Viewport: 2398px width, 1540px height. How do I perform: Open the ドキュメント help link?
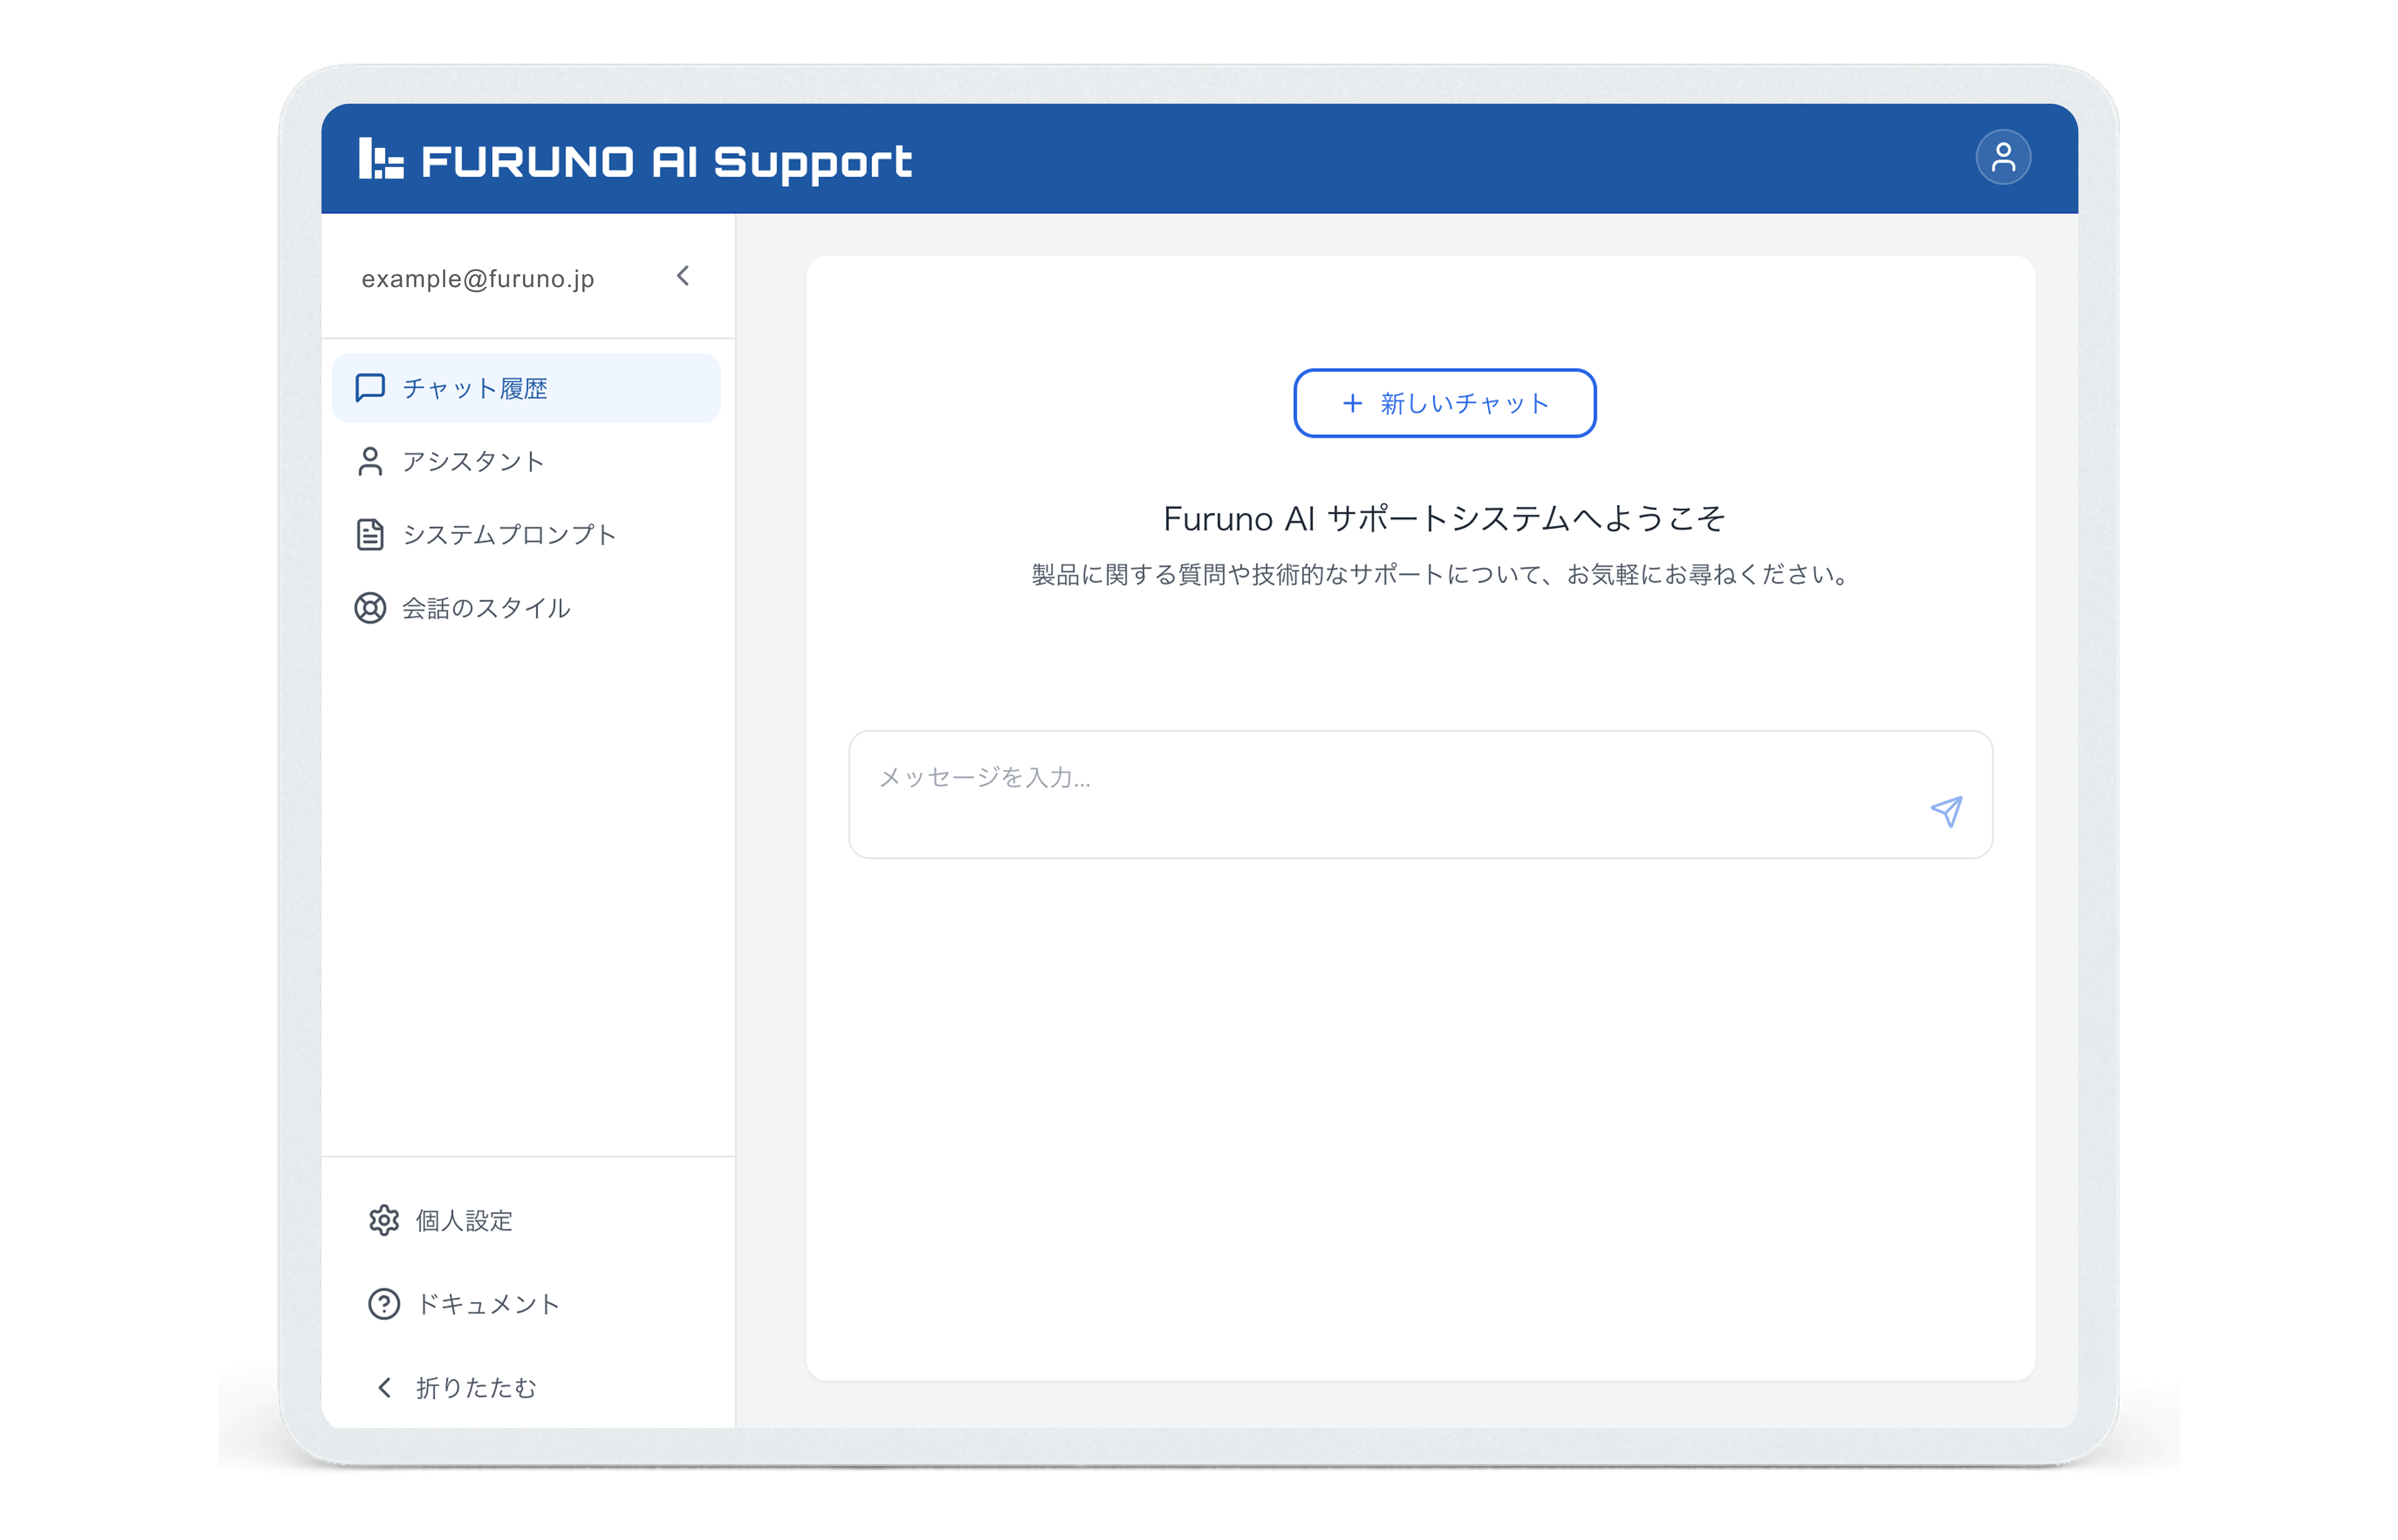(x=463, y=1304)
